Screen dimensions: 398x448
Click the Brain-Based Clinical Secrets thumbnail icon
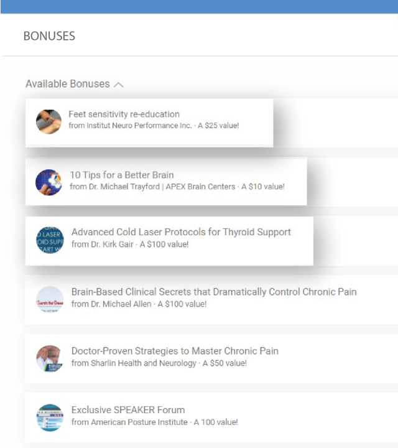tap(50, 300)
